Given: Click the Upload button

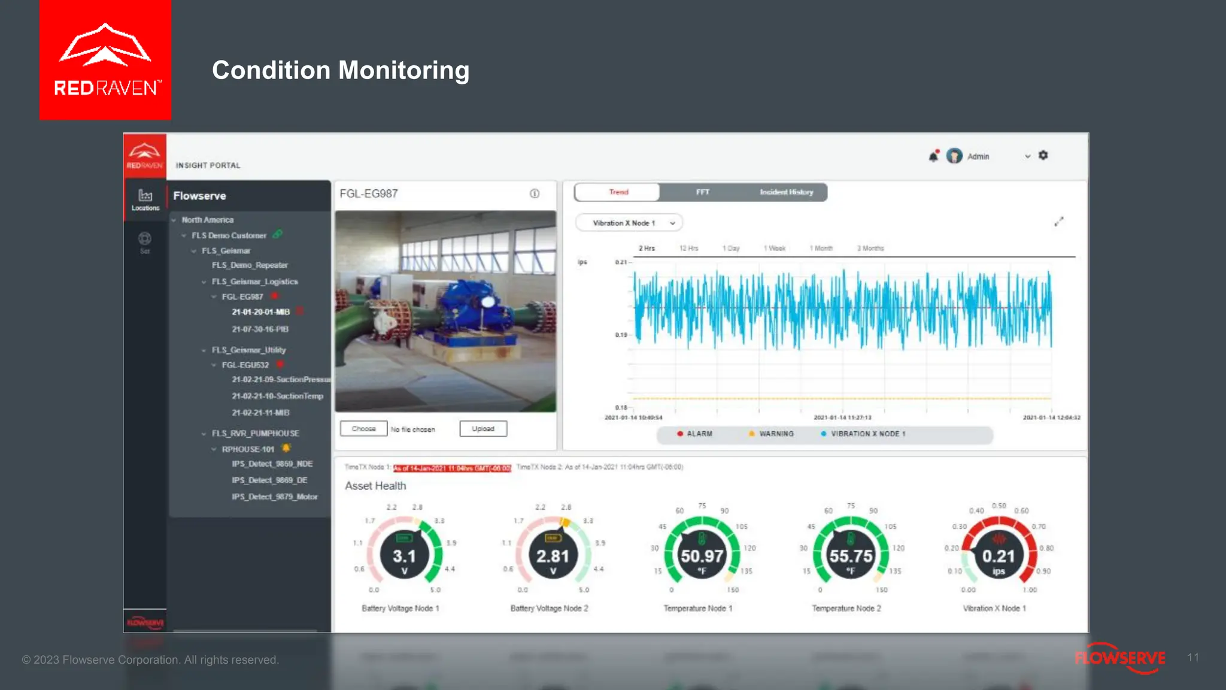Looking at the screenshot, I should [483, 429].
